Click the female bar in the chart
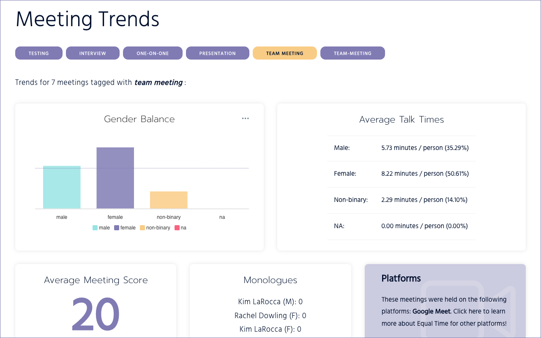Image resolution: width=541 pixels, height=338 pixels. coord(115,178)
